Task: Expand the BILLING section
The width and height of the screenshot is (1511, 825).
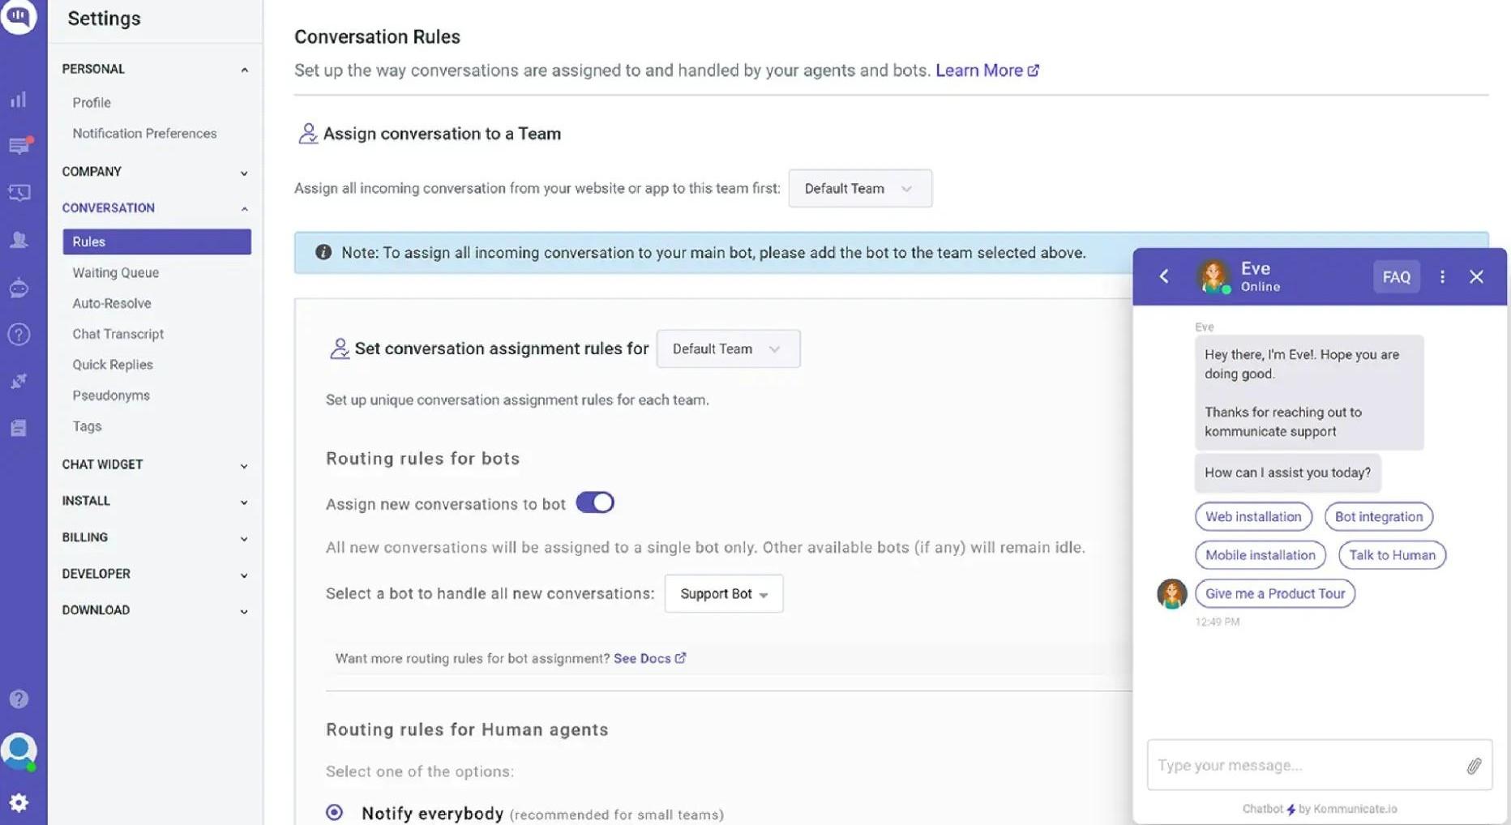Action: 155,537
